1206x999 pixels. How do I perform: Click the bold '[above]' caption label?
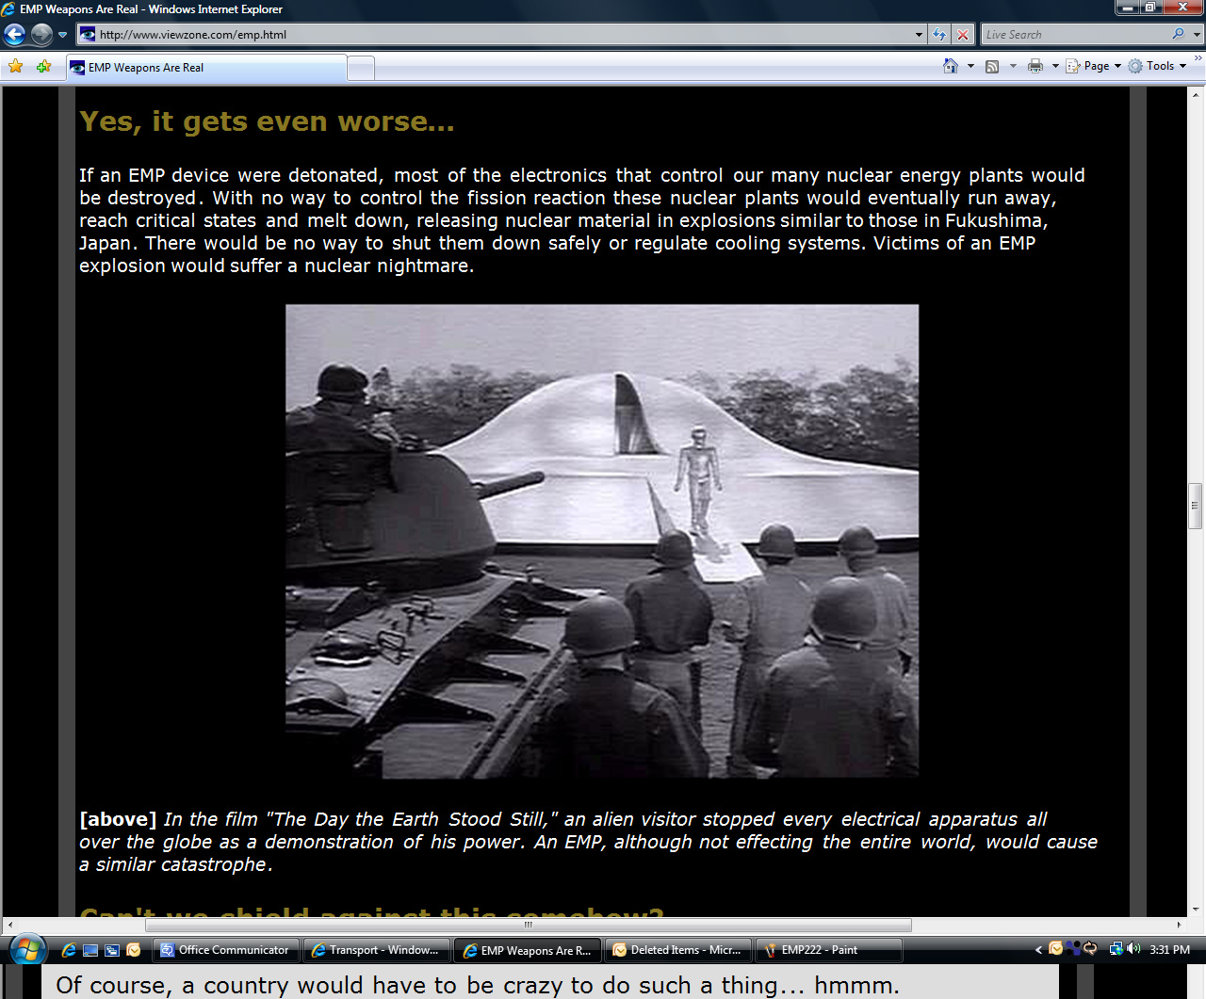[118, 819]
